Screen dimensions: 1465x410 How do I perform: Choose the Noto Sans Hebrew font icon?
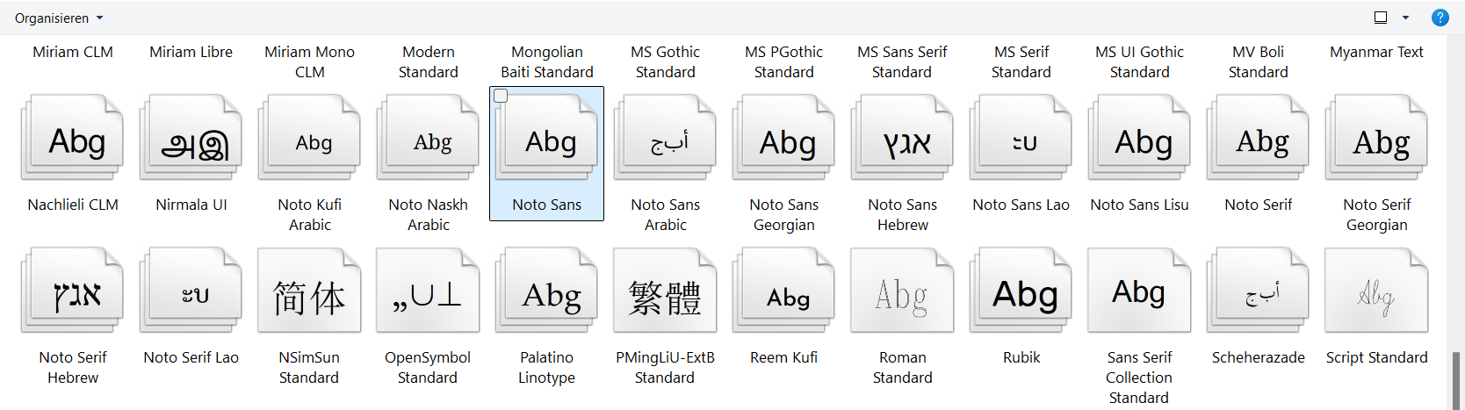click(903, 140)
